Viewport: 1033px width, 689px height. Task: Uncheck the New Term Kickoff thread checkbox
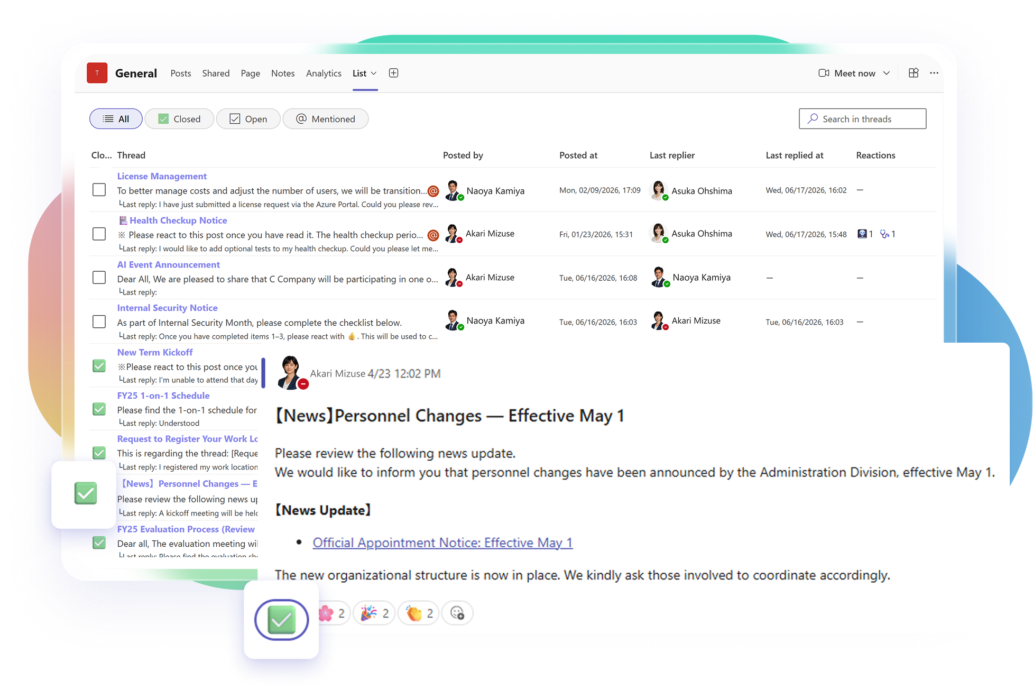(99, 366)
